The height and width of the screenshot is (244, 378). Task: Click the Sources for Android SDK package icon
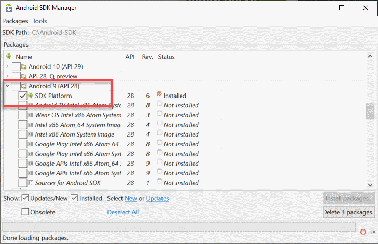(31, 183)
